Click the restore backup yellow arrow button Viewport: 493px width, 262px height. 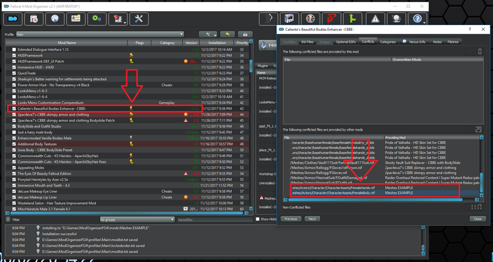(227, 34)
